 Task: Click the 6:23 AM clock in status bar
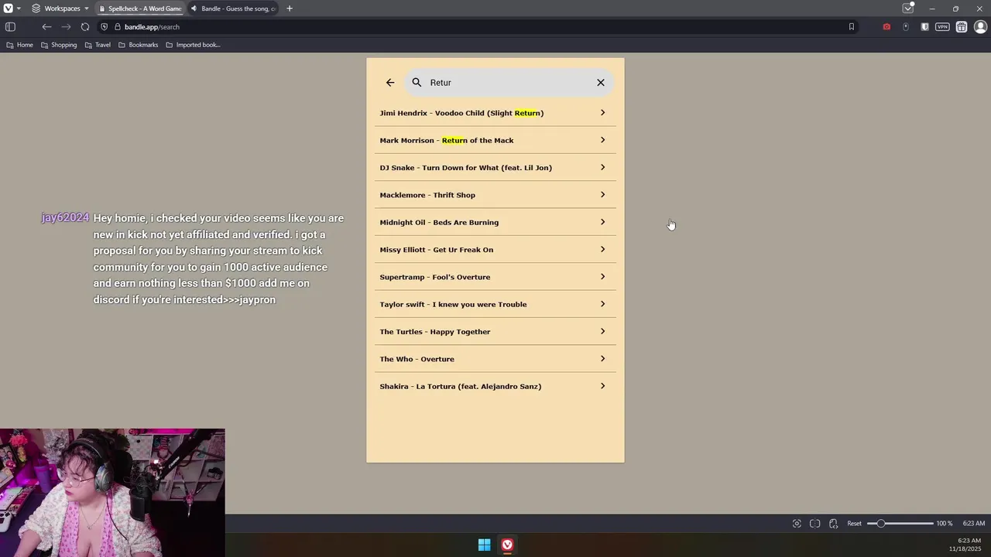973,524
